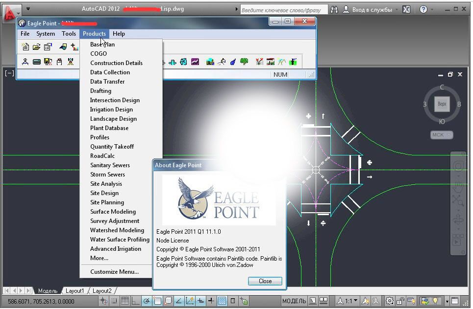Click the green curves icon in toolbar
The image size is (473, 309).
point(282,62)
